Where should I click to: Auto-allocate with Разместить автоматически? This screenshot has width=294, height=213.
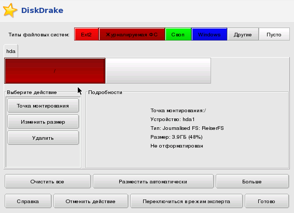153,181
